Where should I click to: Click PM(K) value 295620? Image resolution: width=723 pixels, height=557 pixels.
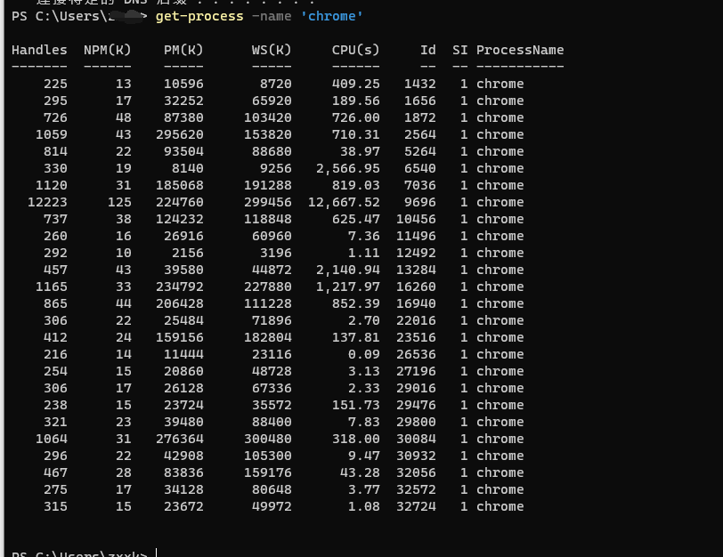[x=179, y=134]
